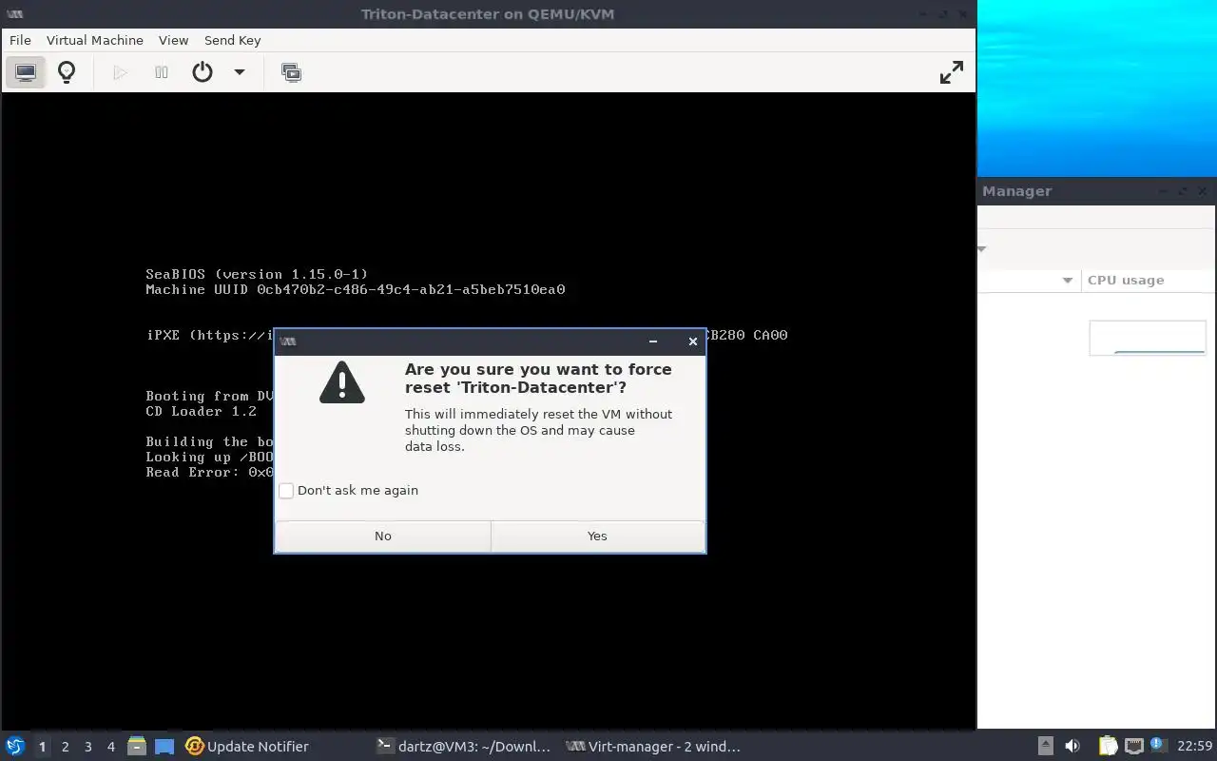
Task: Open the Manage VM snapshots icon
Action: click(x=291, y=72)
